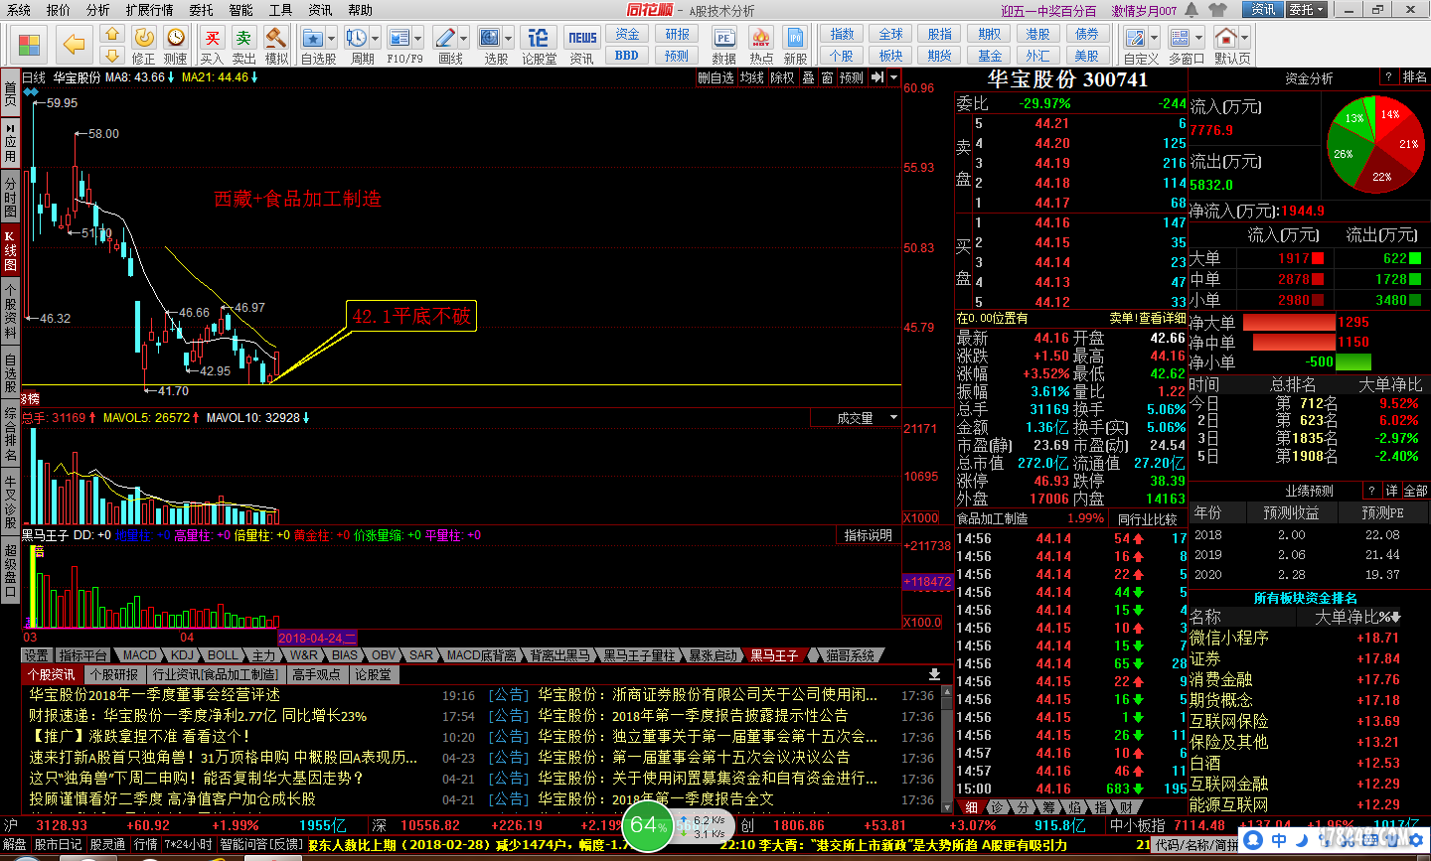
Task: Click the yellow down arrow toolbar icon
Action: [x=112, y=56]
